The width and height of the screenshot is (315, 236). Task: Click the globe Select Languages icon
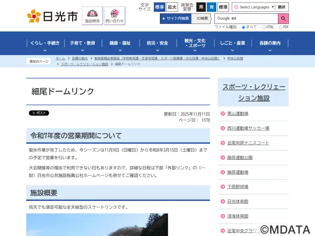coord(236,7)
